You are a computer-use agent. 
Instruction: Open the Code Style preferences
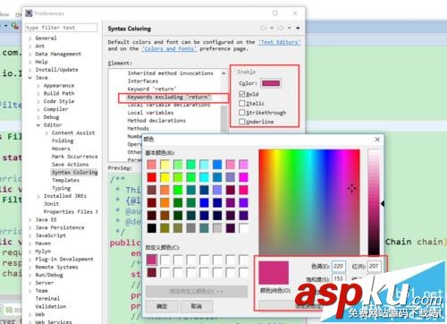point(59,101)
